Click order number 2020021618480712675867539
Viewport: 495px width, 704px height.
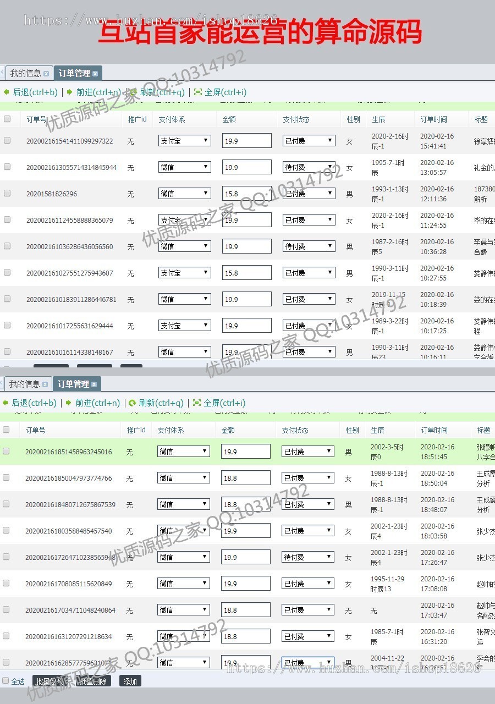(x=70, y=505)
